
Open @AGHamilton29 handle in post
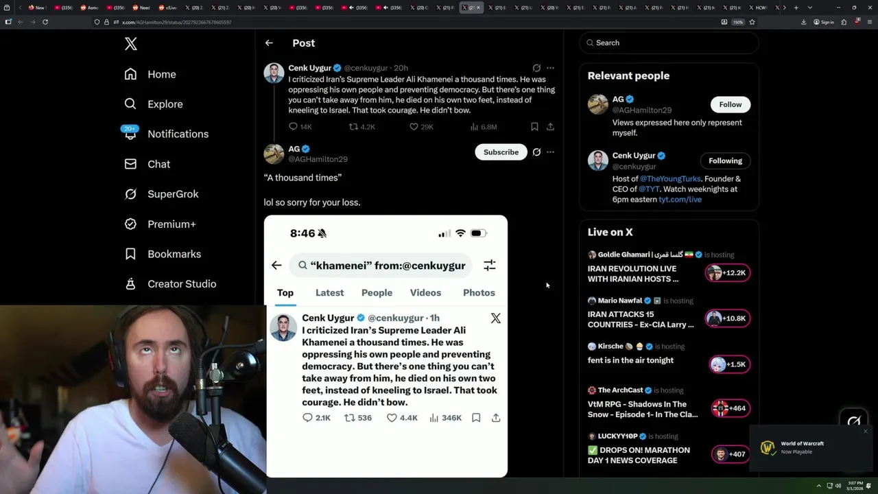318,159
